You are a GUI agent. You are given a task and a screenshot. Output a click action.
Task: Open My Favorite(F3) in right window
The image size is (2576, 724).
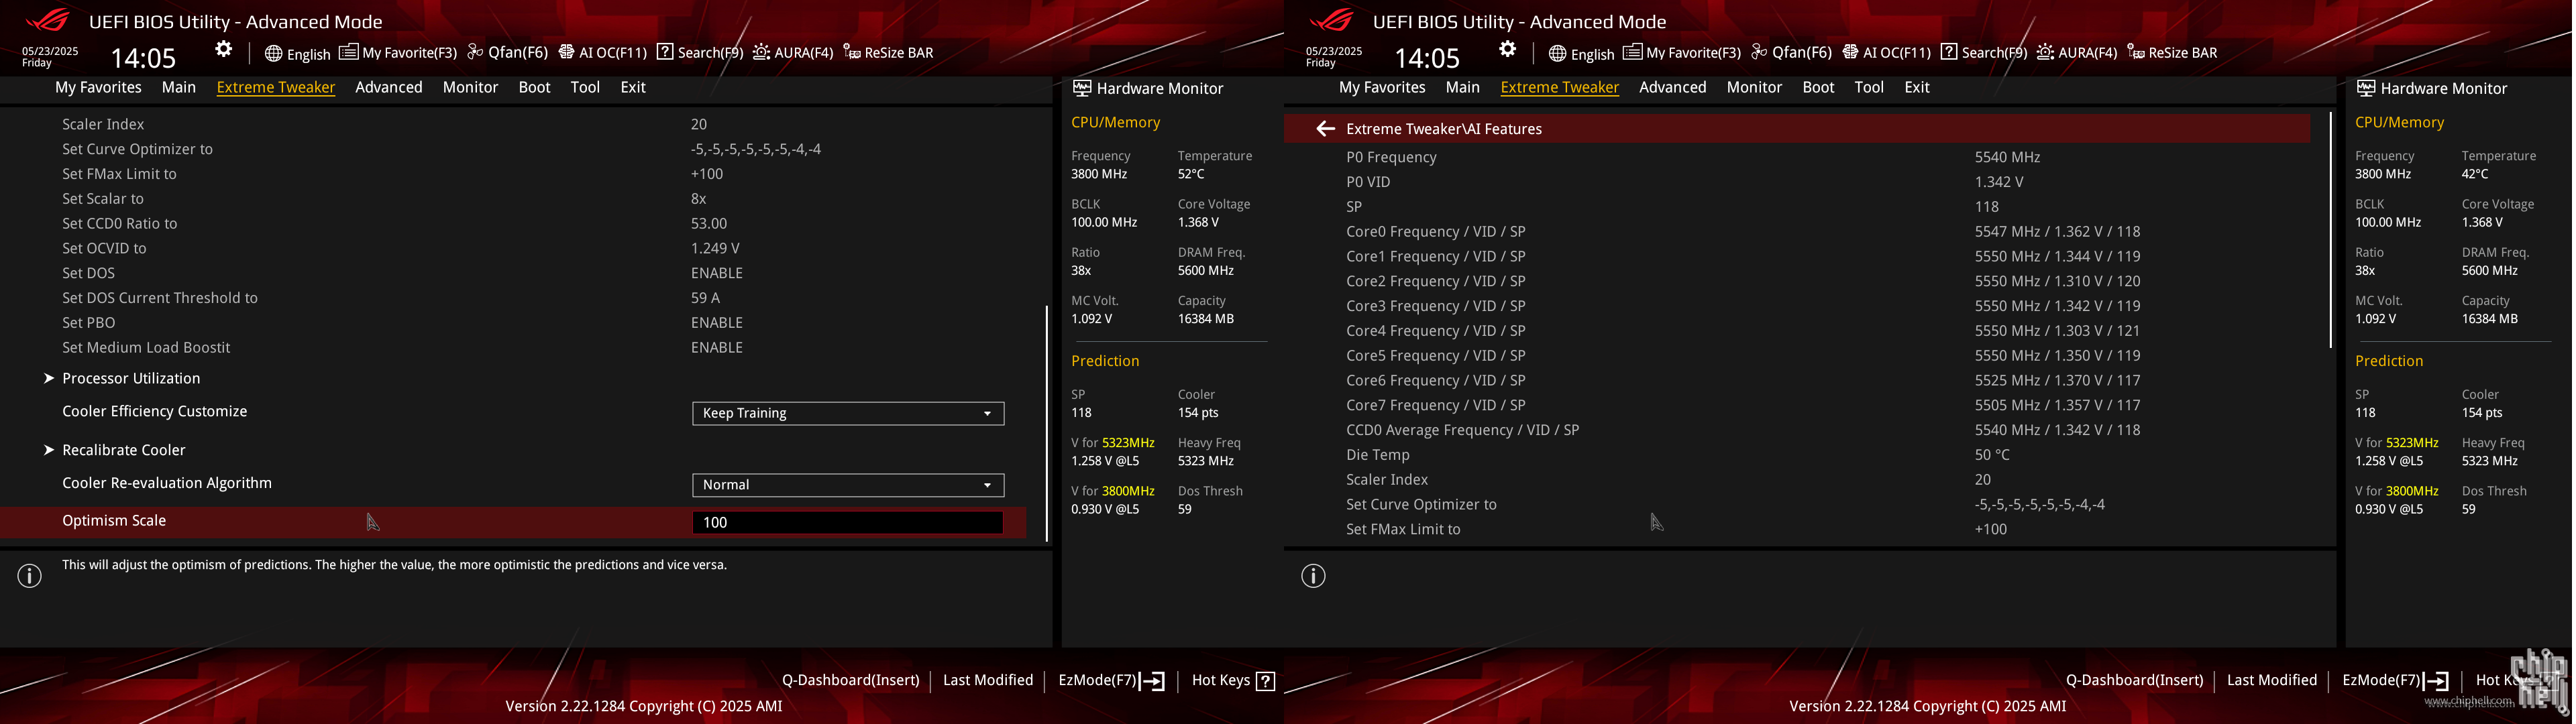click(x=1682, y=53)
